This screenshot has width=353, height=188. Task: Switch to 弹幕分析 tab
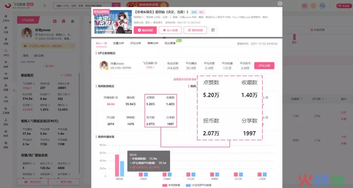[153, 43]
